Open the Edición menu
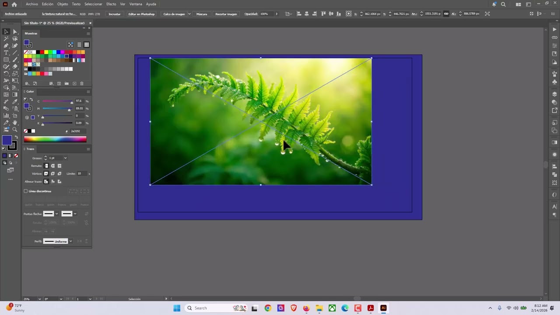 [47, 4]
